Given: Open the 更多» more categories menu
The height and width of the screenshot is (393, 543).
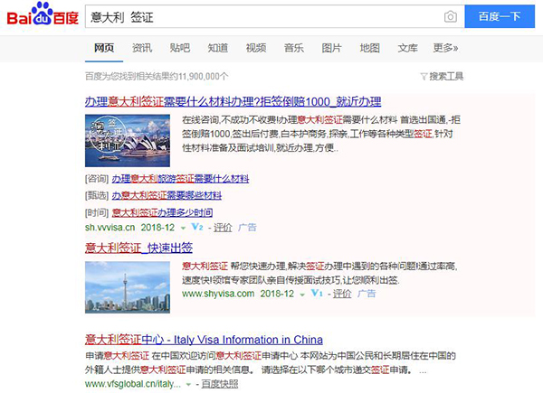Looking at the screenshot, I should point(445,48).
